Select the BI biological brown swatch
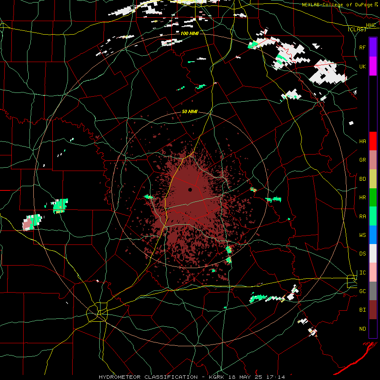 click(x=373, y=310)
